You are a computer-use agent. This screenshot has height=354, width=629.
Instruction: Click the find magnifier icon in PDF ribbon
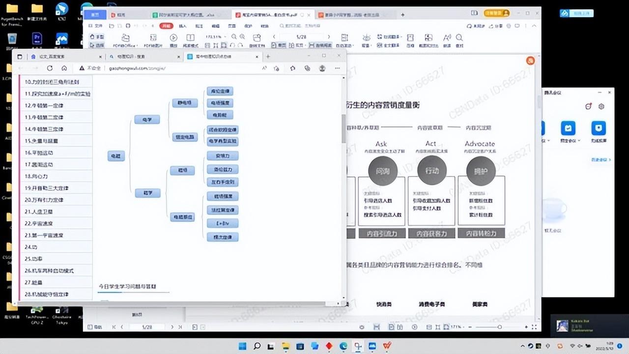pyautogui.click(x=459, y=38)
